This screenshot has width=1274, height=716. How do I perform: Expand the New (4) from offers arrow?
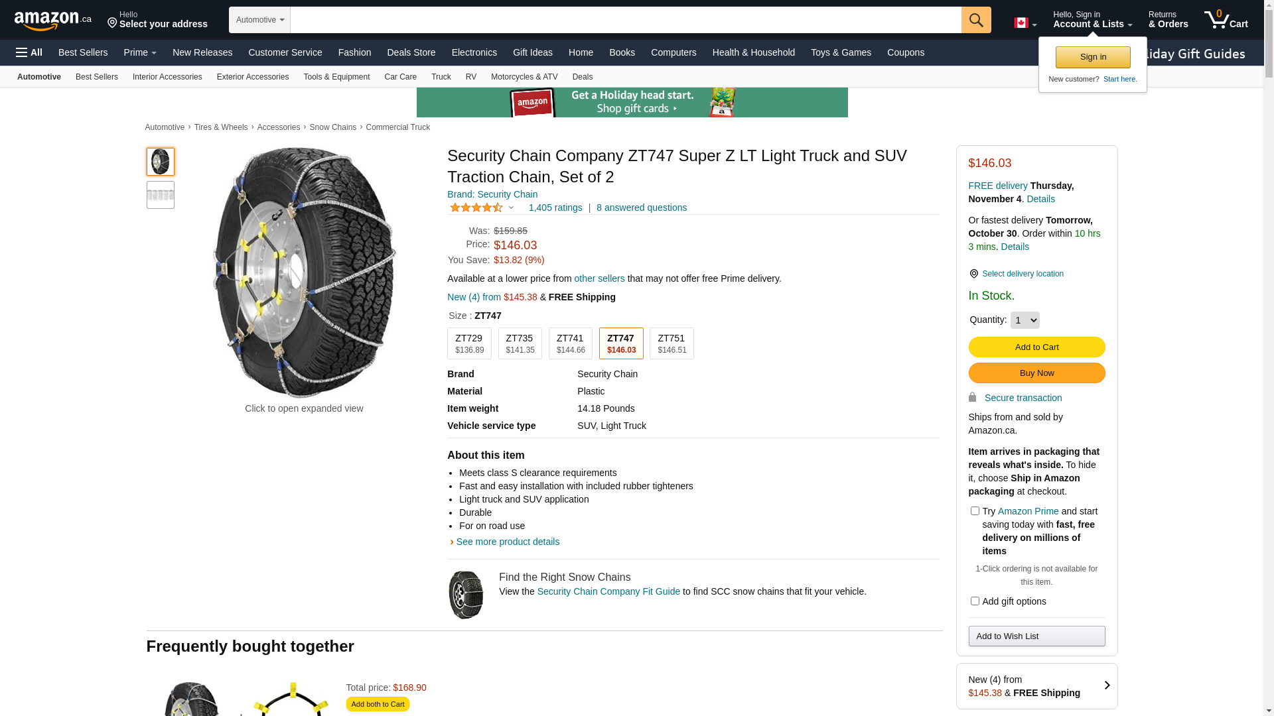pyautogui.click(x=1106, y=686)
